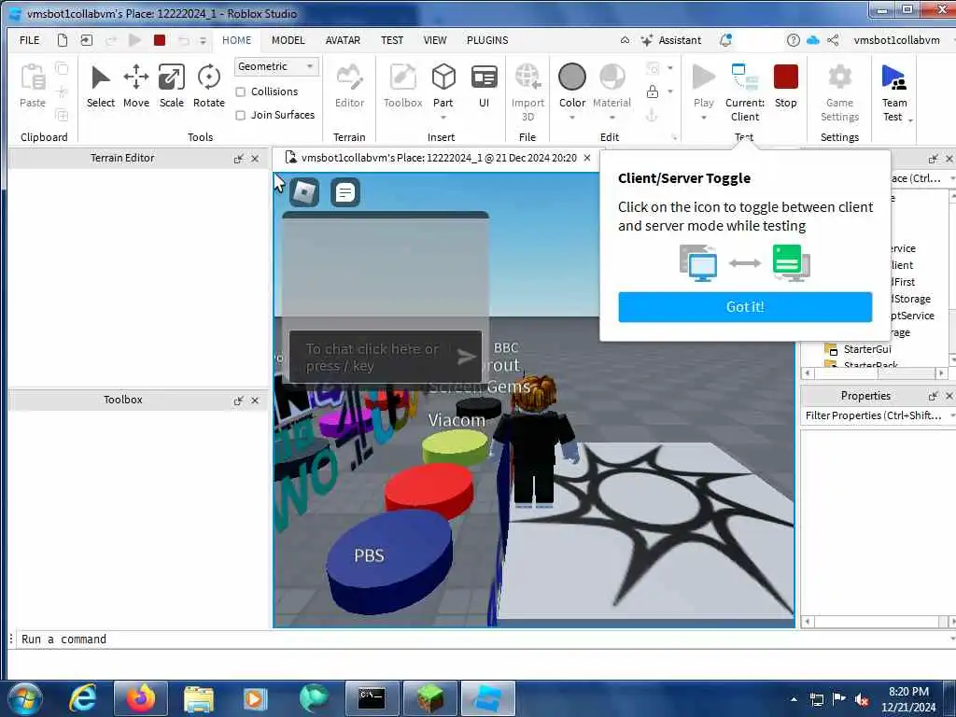Image resolution: width=956 pixels, height=717 pixels.
Task: Click Filter Properties search field
Action: [x=876, y=415]
